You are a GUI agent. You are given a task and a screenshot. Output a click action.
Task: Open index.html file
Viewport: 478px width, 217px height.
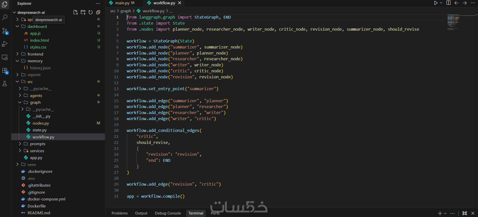[58, 40]
